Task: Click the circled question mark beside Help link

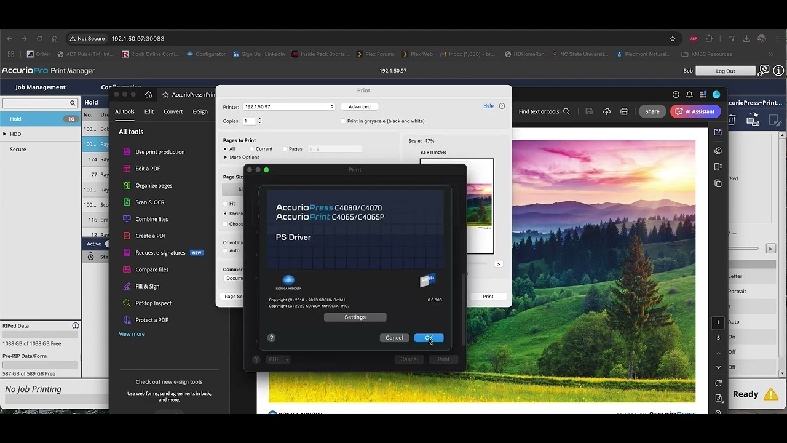Action: click(502, 106)
